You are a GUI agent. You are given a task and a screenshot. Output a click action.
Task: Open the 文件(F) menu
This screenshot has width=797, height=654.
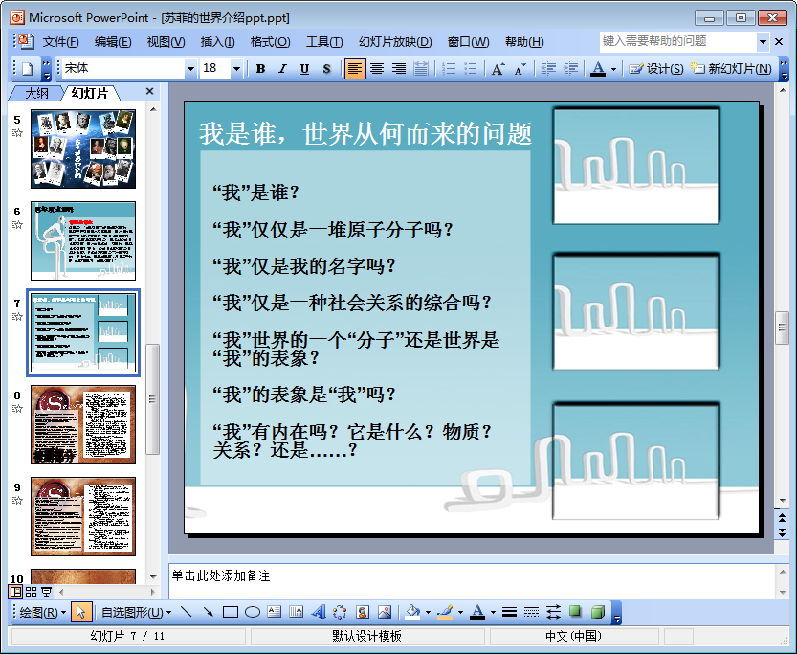(x=60, y=42)
